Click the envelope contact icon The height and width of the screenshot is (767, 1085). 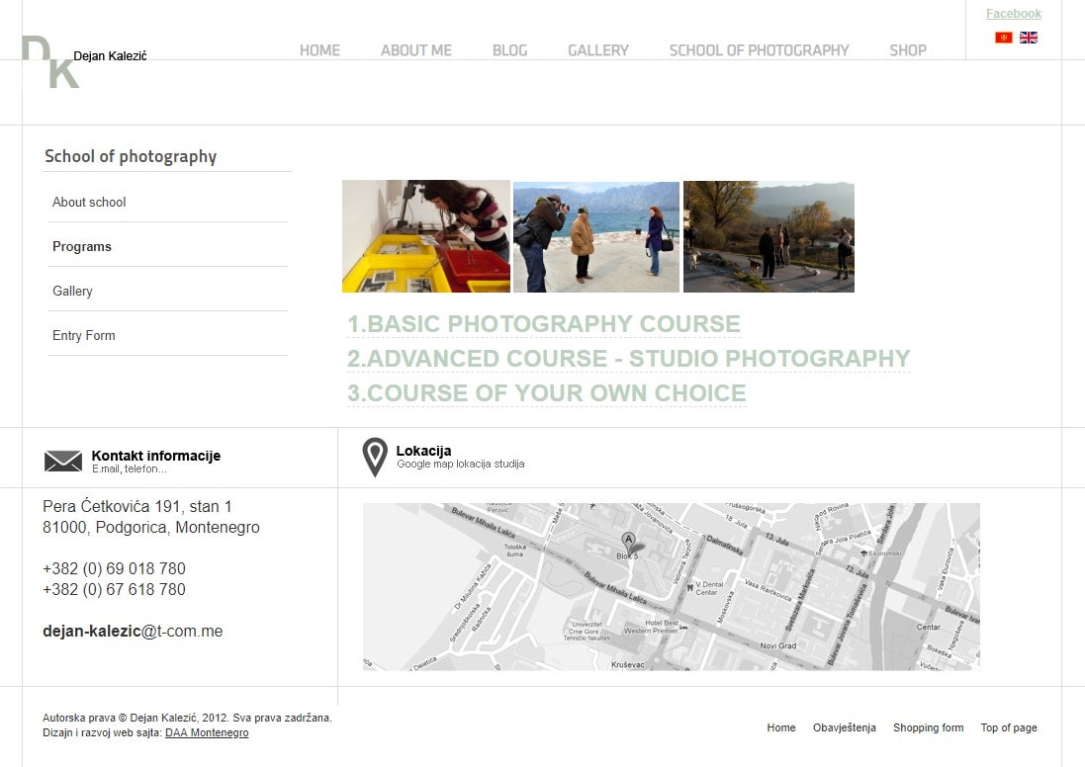point(63,461)
